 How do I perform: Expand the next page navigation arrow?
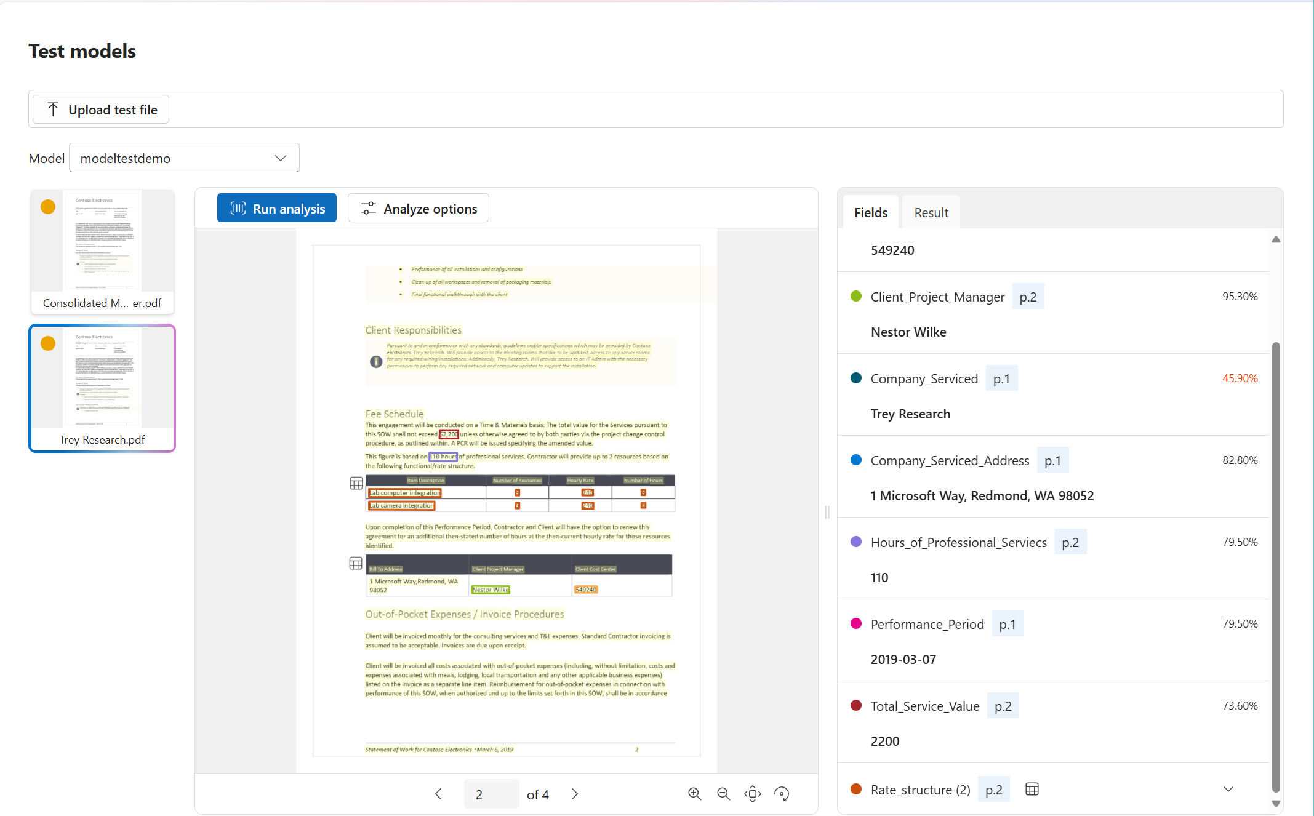click(x=574, y=793)
